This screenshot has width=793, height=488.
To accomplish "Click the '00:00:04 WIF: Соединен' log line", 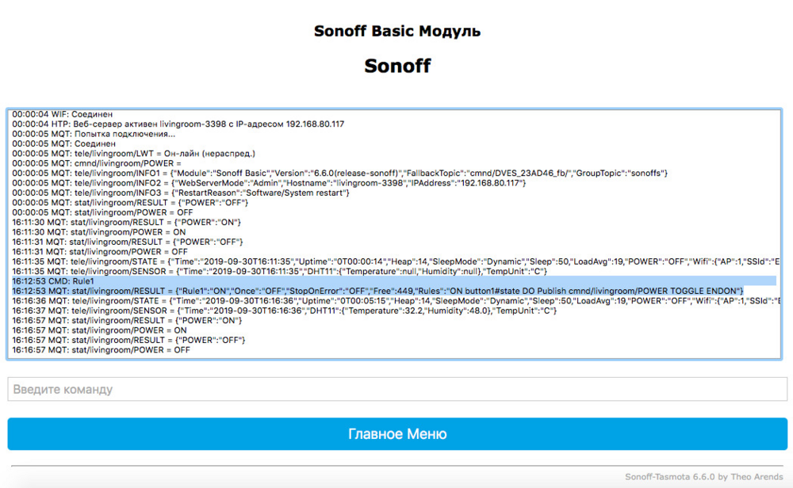I will 62,114.
